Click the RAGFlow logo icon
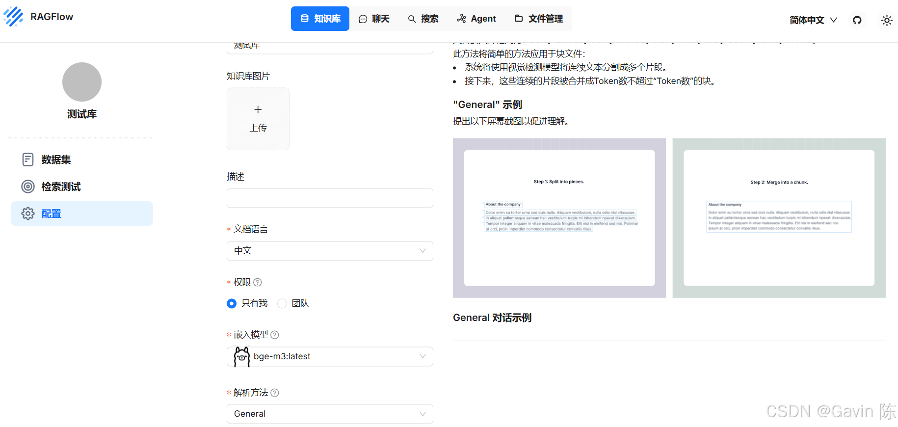This screenshot has width=898, height=427. (x=13, y=17)
